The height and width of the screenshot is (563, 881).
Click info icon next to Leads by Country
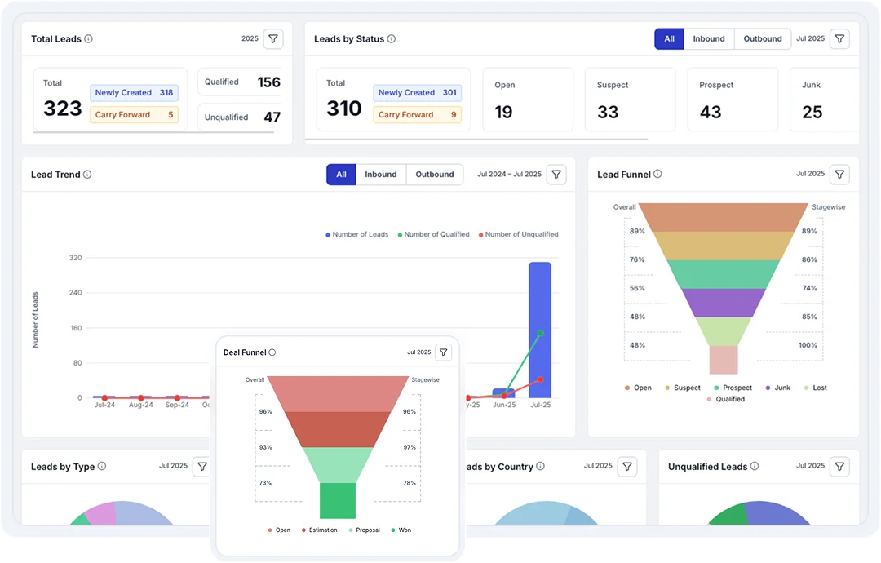pyautogui.click(x=540, y=466)
